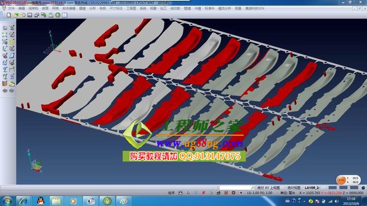Viewport: 367px width, 206px height.
Task: Click the trash bin delete tool
Action: pos(5,76)
